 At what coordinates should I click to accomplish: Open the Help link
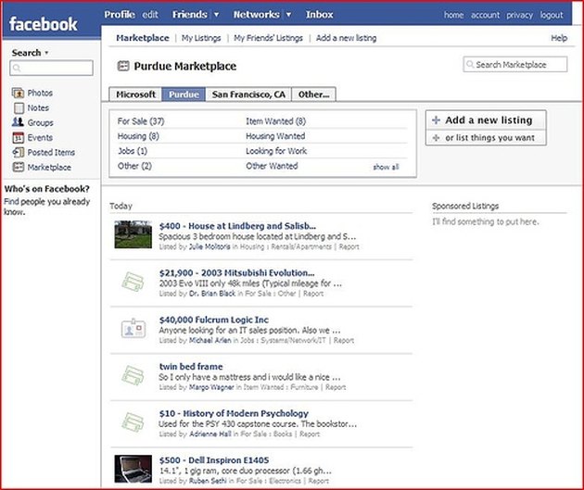pos(559,38)
